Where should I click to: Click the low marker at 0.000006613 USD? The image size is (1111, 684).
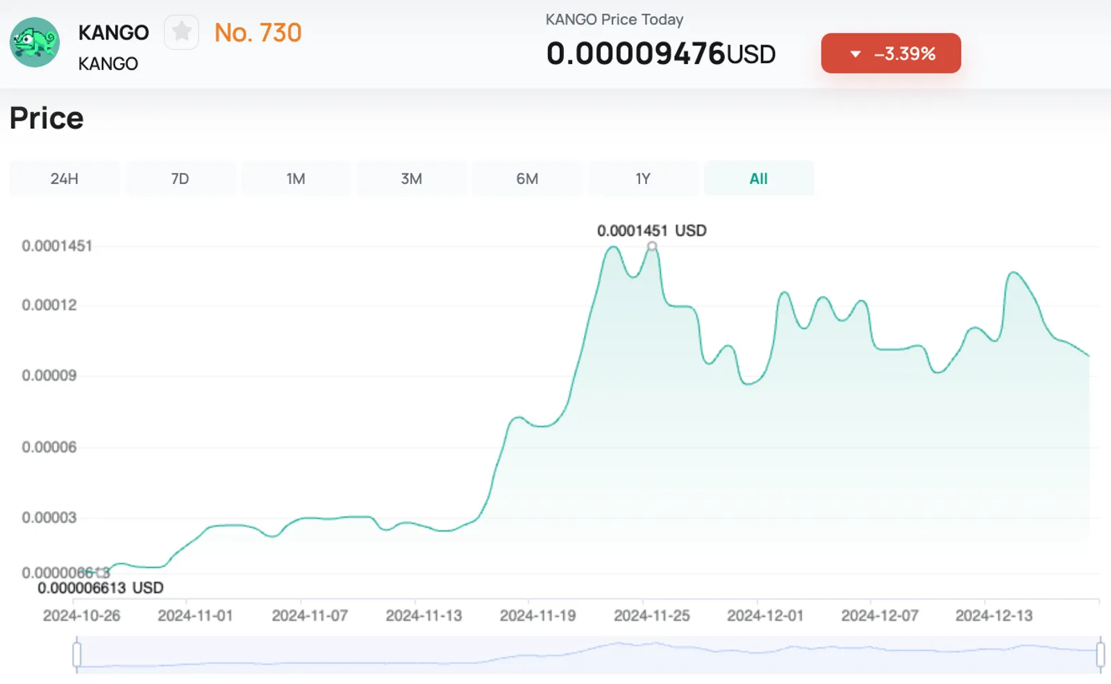coord(103,572)
